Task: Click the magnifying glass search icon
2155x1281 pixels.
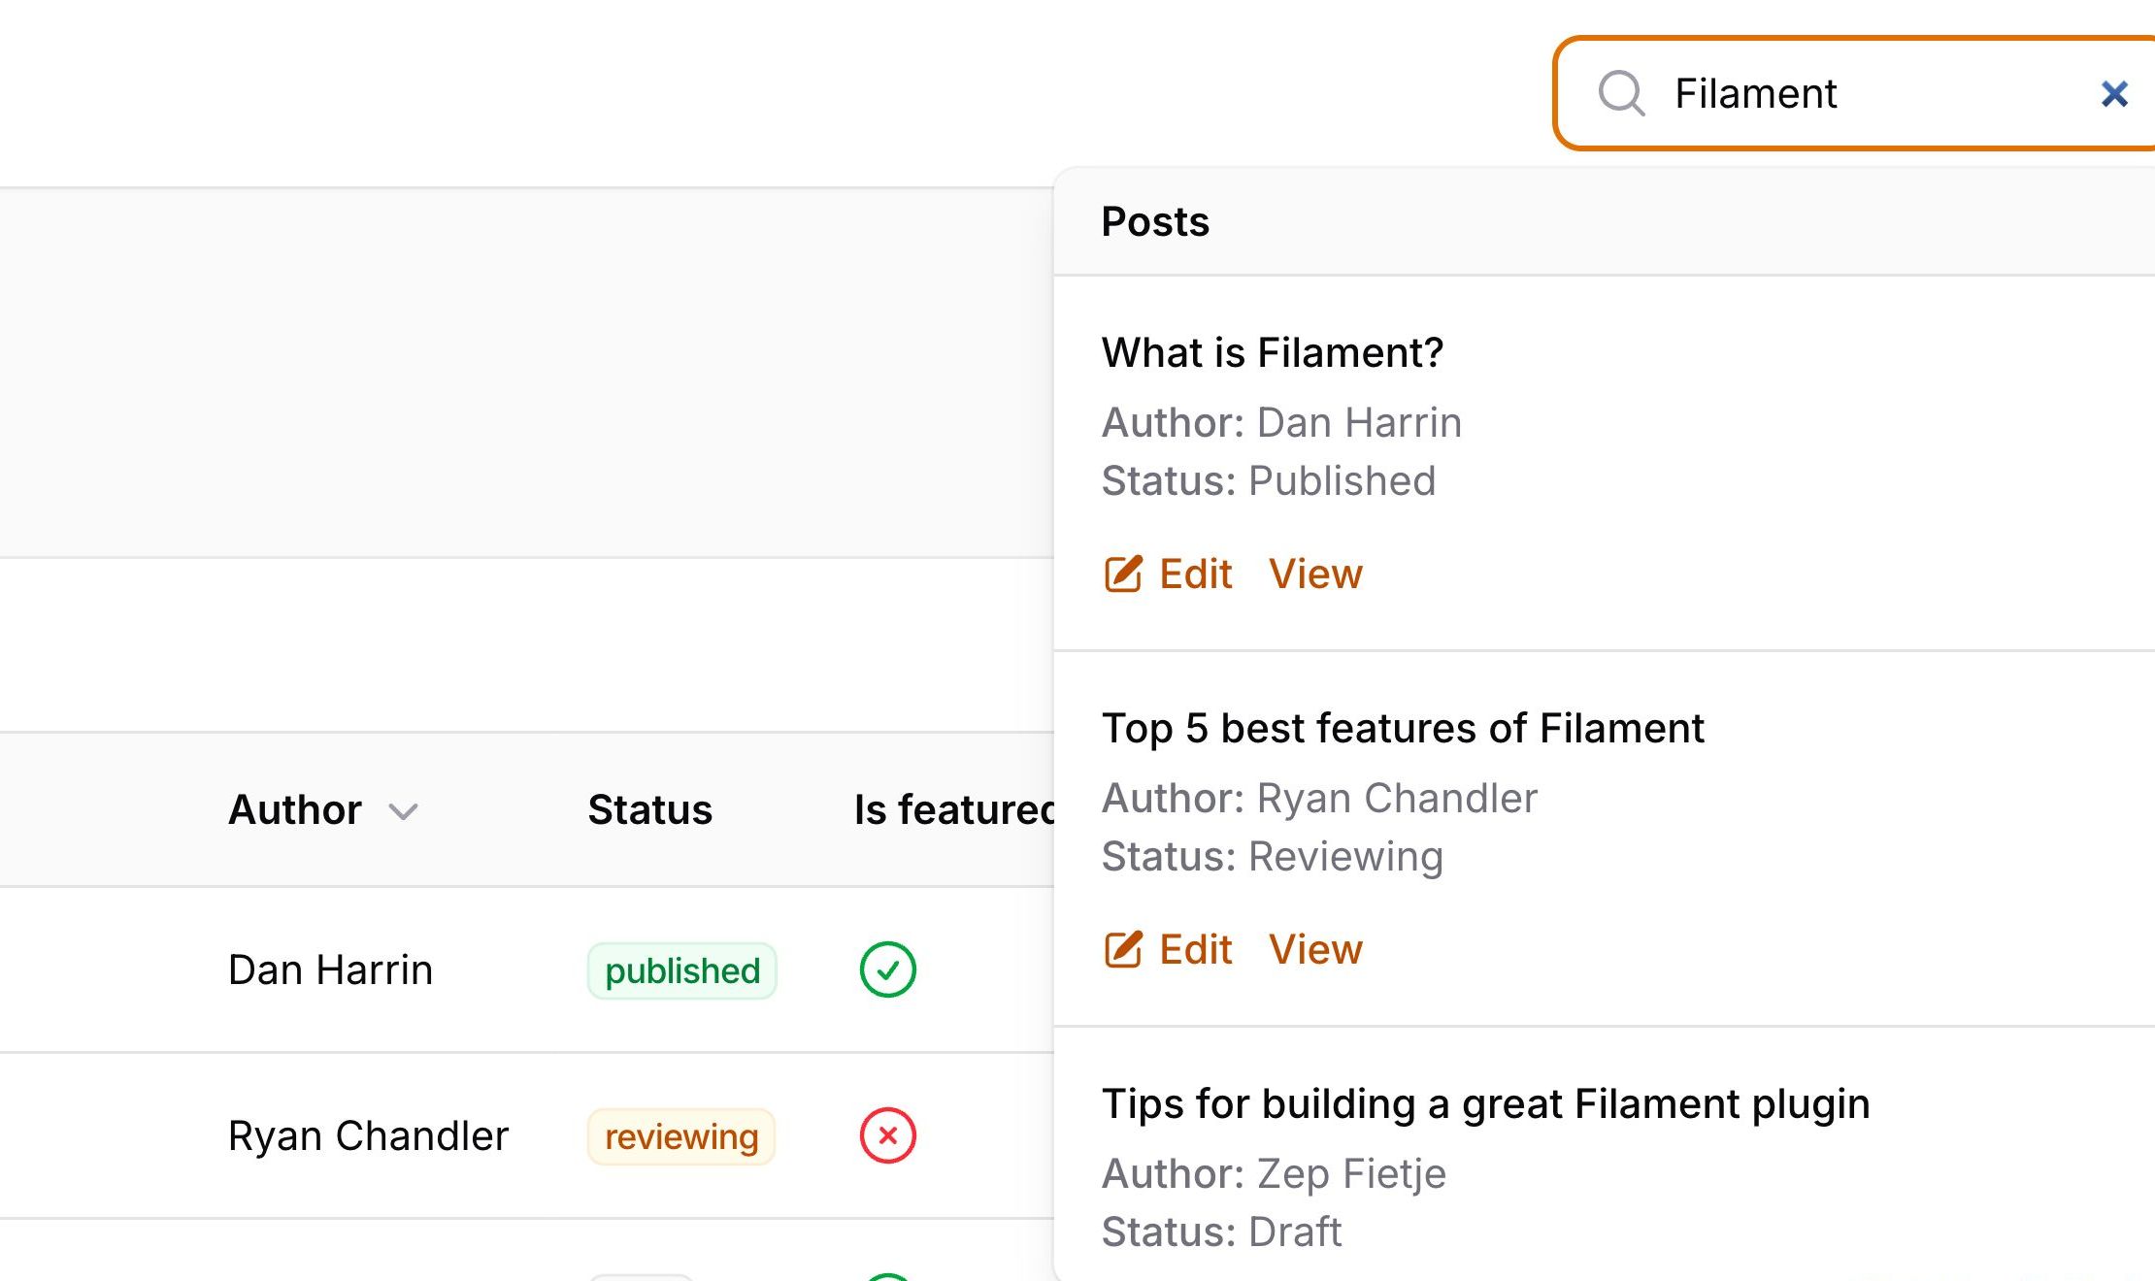Action: tap(1621, 94)
